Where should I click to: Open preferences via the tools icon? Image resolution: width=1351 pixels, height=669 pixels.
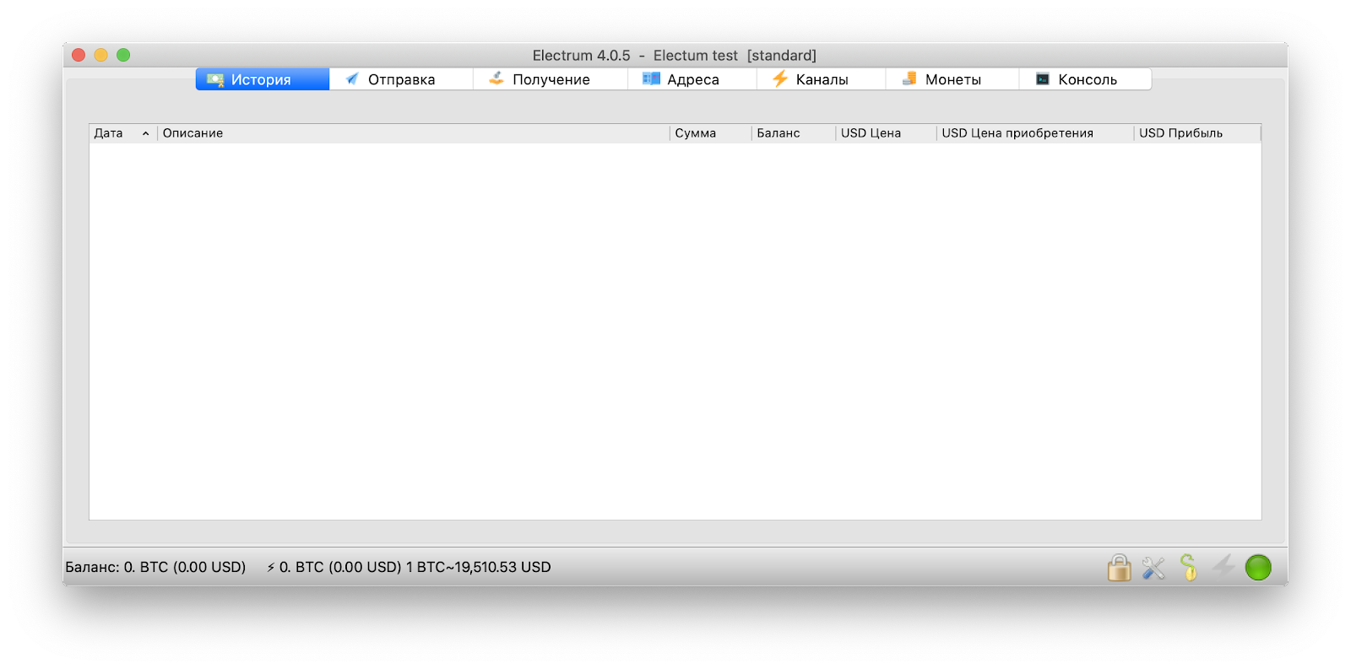coord(1153,568)
